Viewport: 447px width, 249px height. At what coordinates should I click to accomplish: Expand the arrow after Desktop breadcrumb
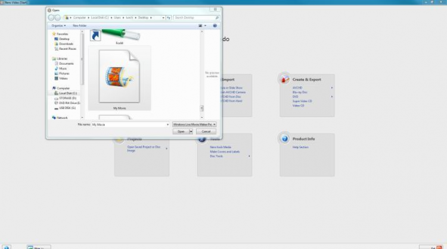tap(151, 18)
